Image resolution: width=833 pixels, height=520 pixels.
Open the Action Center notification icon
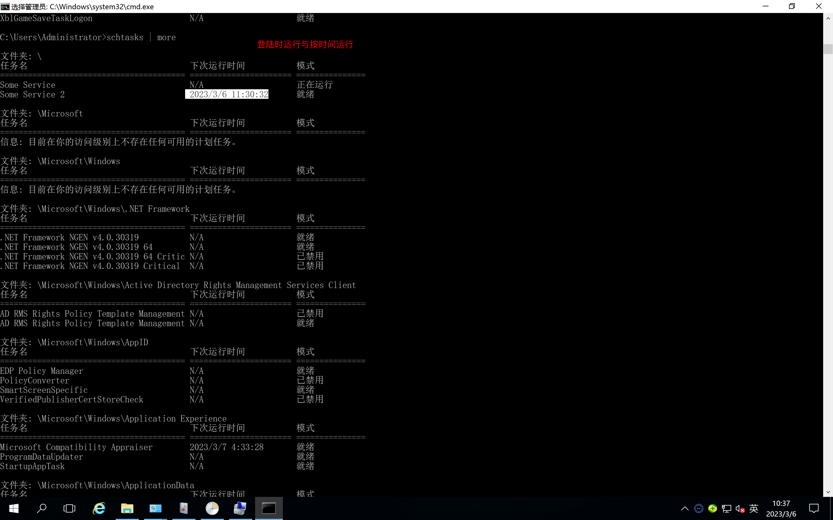coord(814,508)
